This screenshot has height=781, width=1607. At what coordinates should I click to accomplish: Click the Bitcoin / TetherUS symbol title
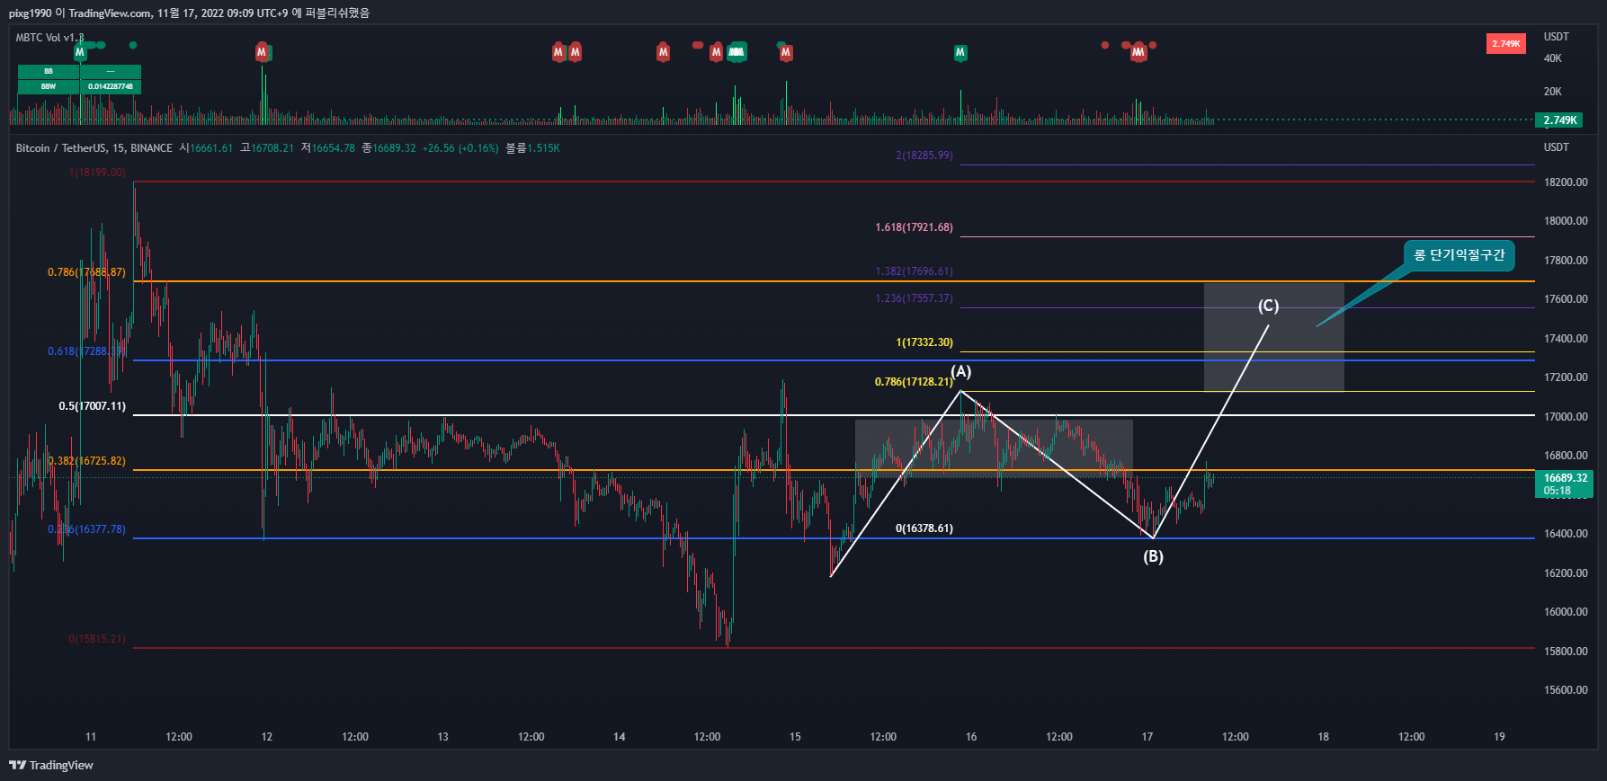coord(94,148)
